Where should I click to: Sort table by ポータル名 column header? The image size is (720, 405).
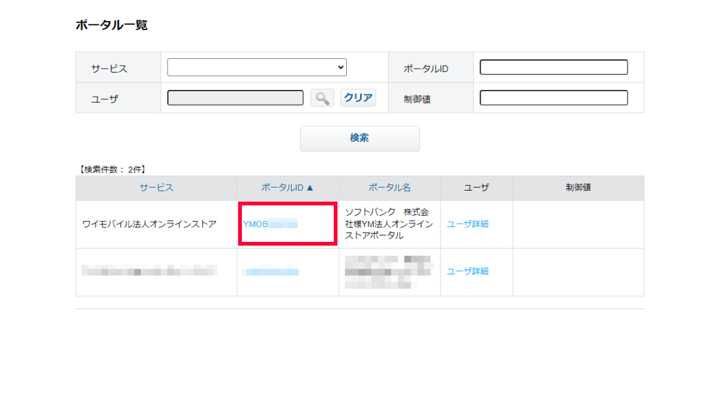point(389,187)
